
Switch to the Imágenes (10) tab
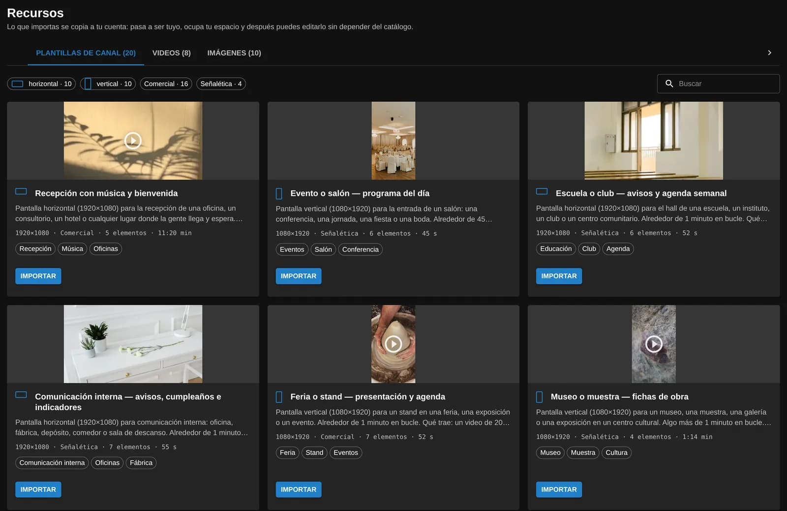pos(234,53)
